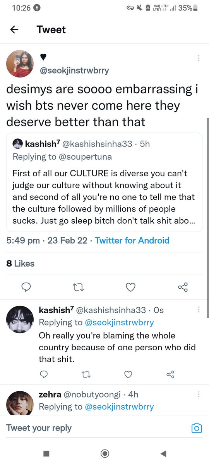Open seokjinstrwbrry profile picture
209x465 pixels.
[20, 64]
